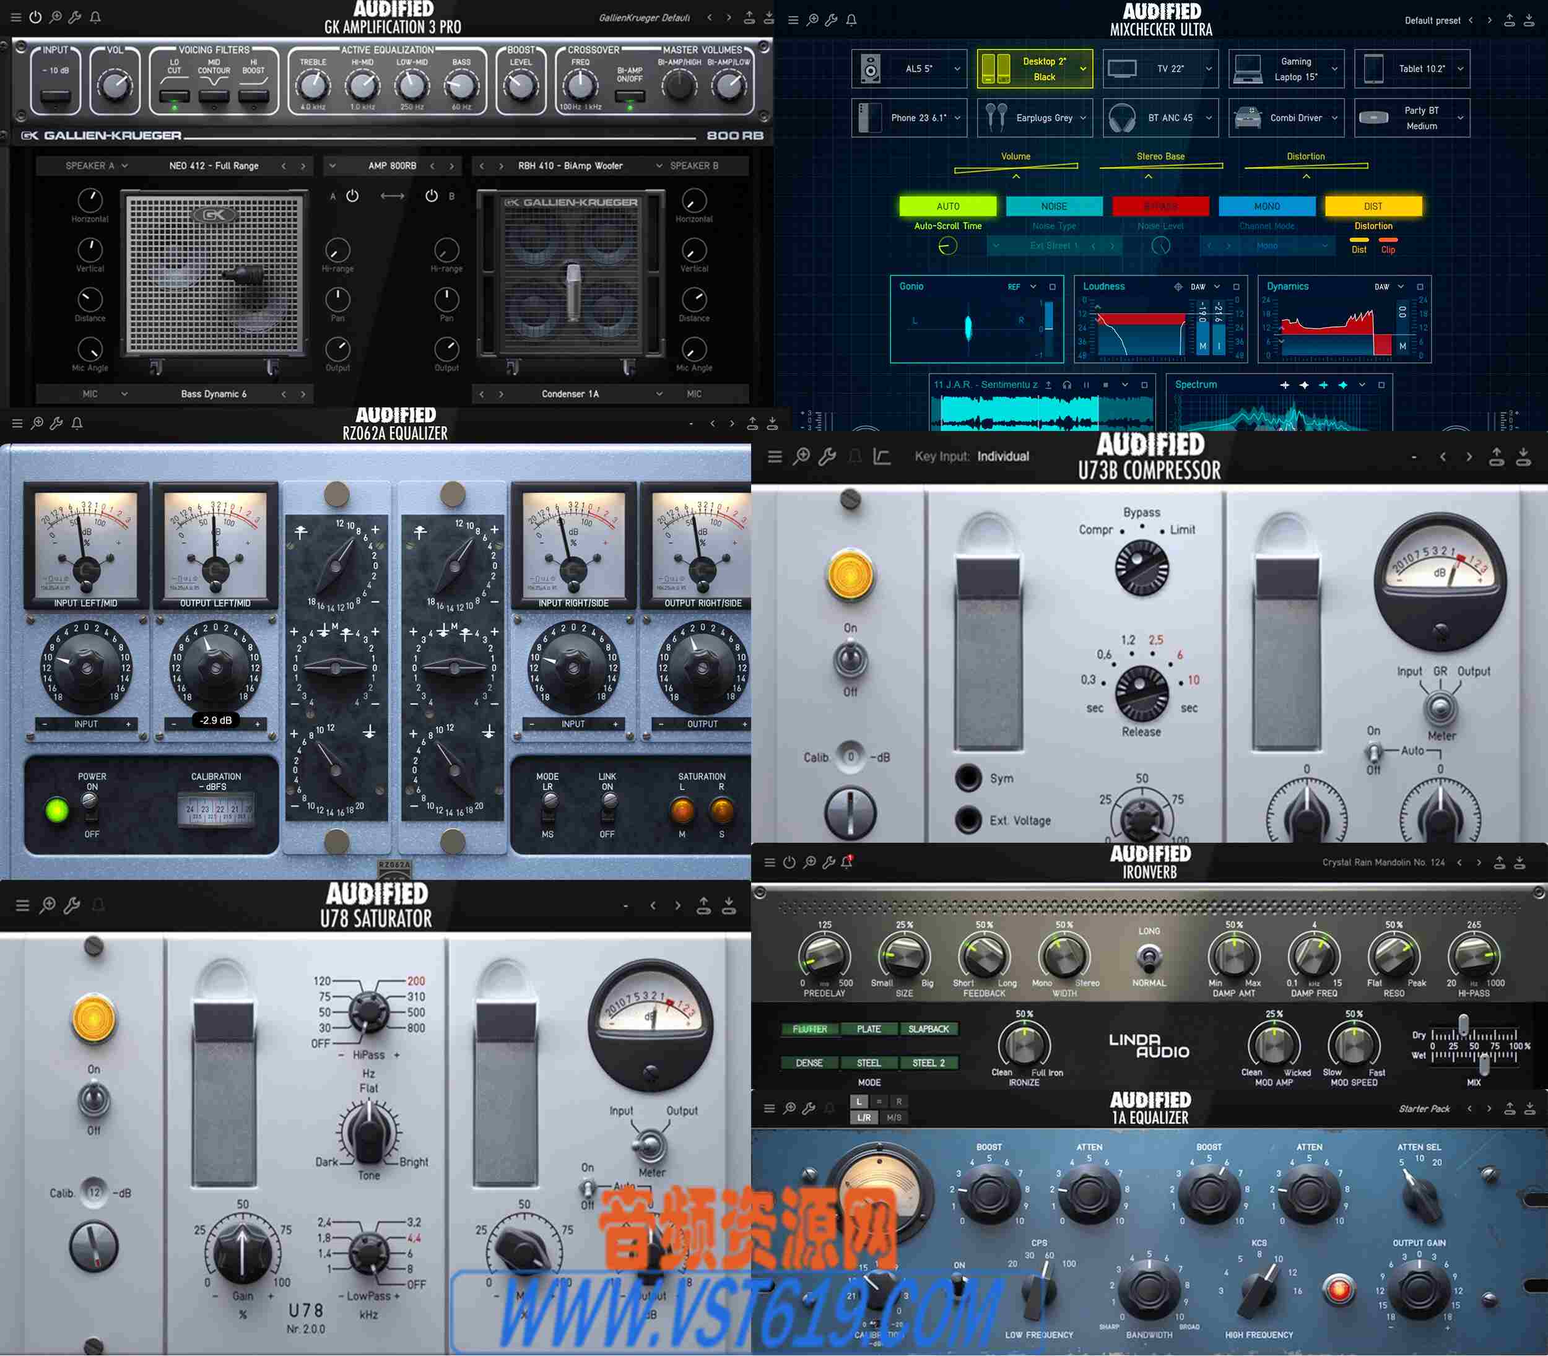Select SLAPBACK mode in IronVerb
Image resolution: width=1548 pixels, height=1356 pixels.
928,1029
